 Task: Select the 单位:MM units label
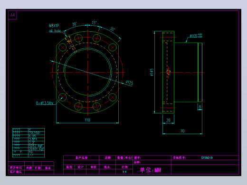pyautogui.click(x=150, y=170)
